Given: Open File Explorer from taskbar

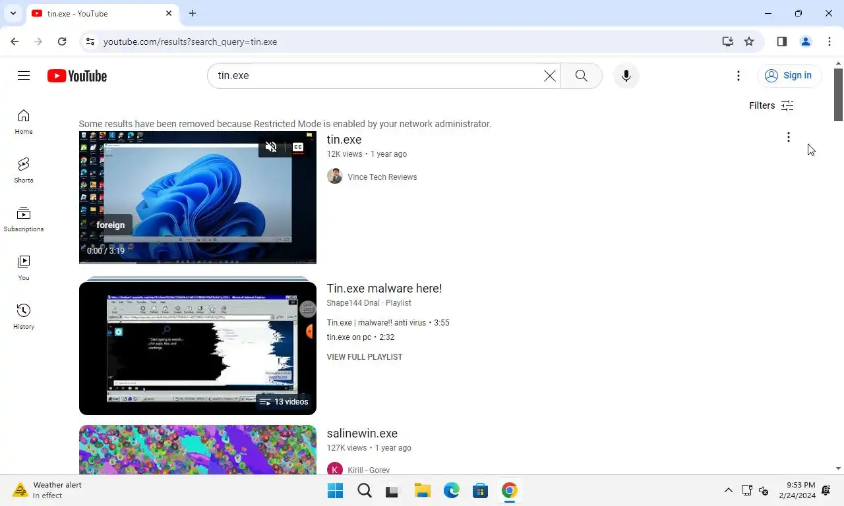Looking at the screenshot, I should tap(422, 491).
